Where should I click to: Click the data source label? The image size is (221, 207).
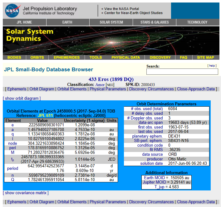pyautogui.click(x=152, y=154)
